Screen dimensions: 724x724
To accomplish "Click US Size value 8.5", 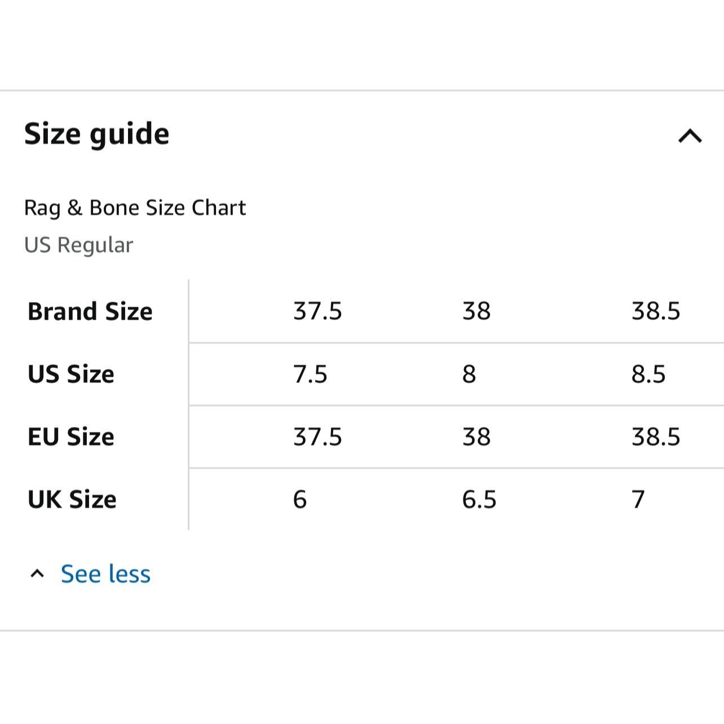I will pos(648,374).
